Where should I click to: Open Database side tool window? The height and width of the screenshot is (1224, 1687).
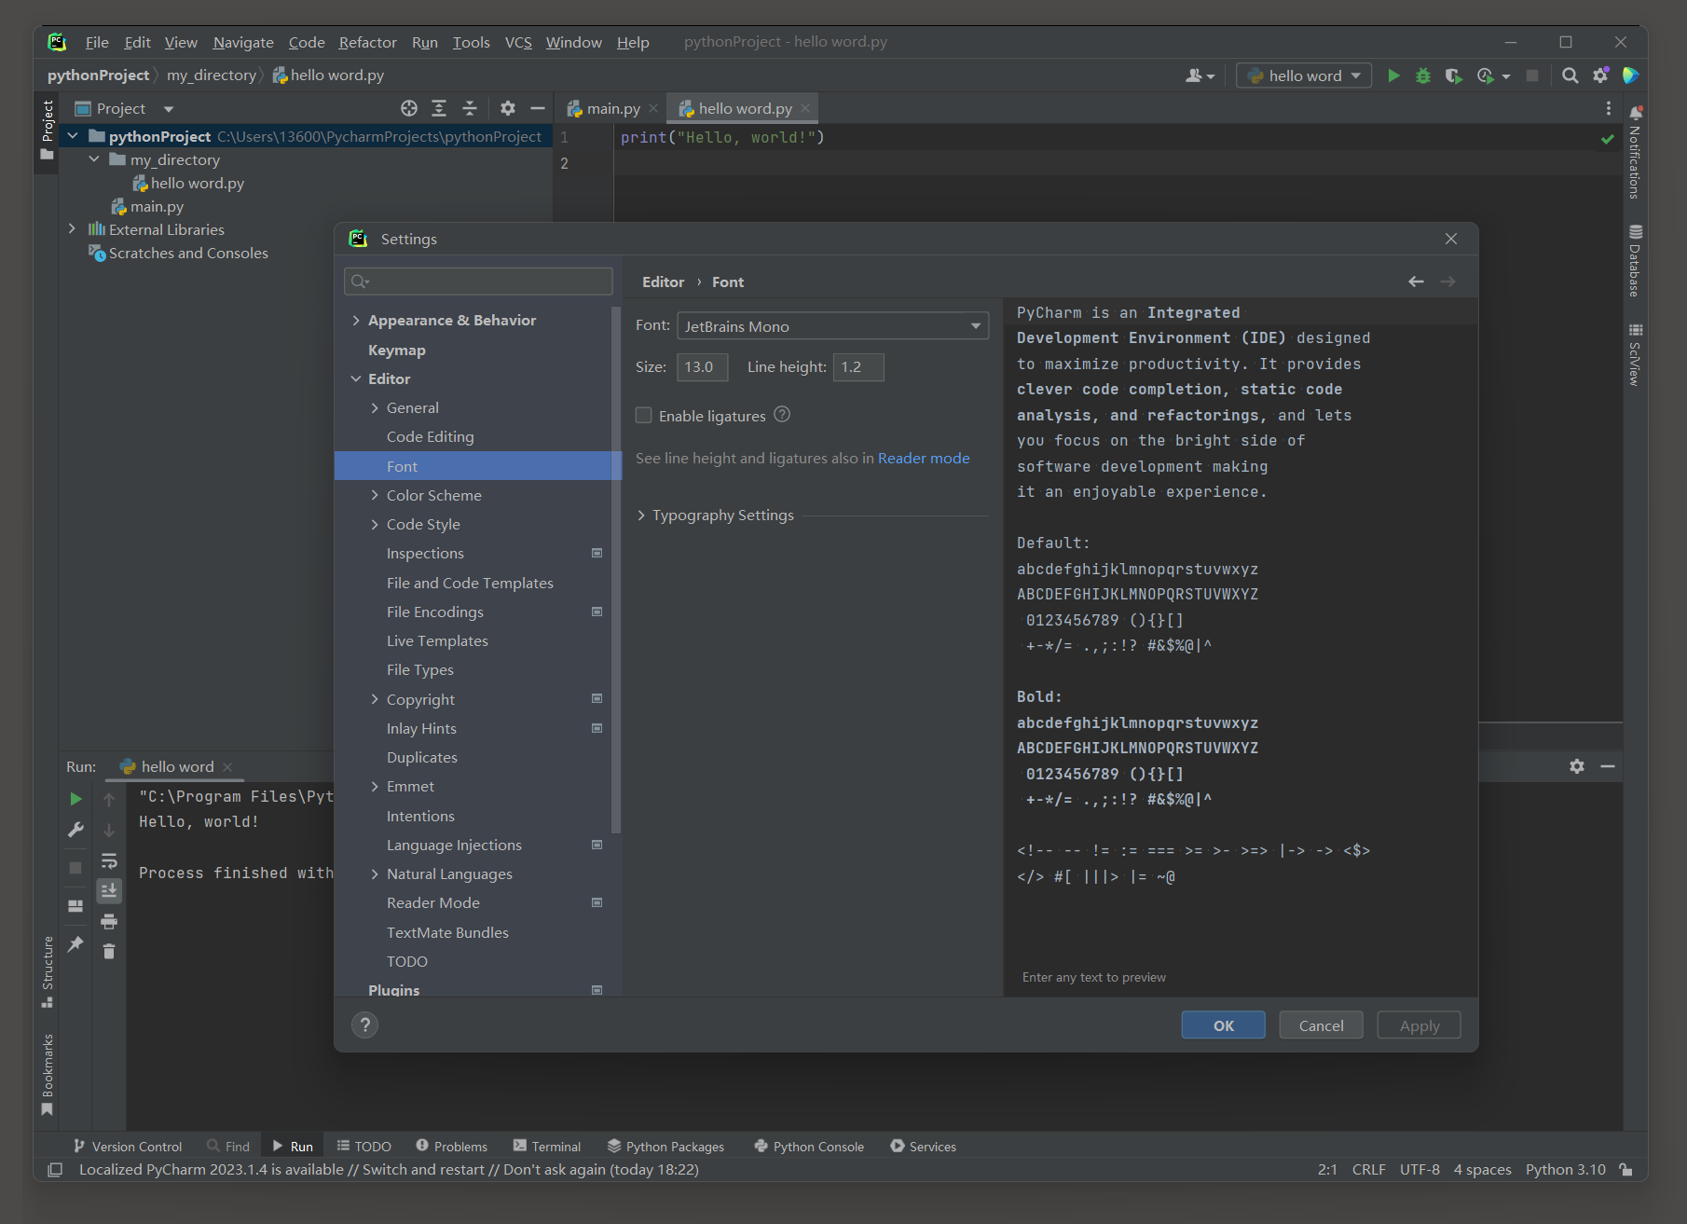pos(1635,261)
